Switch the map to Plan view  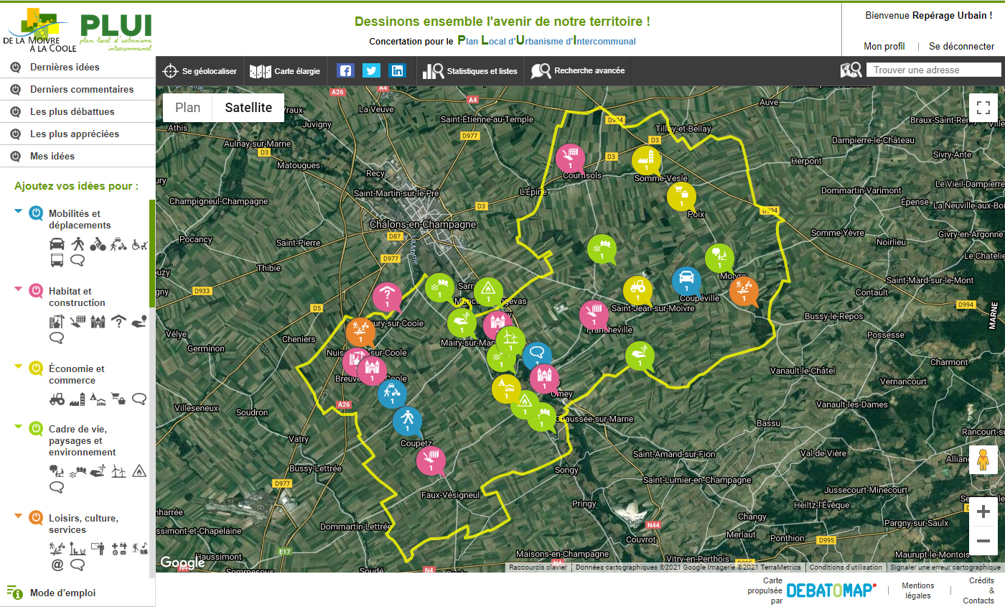[x=188, y=108]
